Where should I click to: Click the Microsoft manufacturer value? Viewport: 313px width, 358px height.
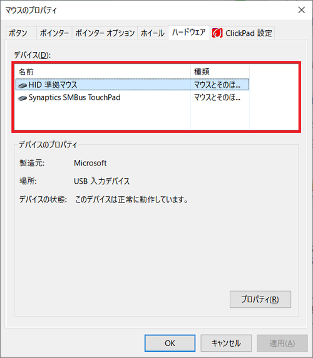(x=90, y=163)
